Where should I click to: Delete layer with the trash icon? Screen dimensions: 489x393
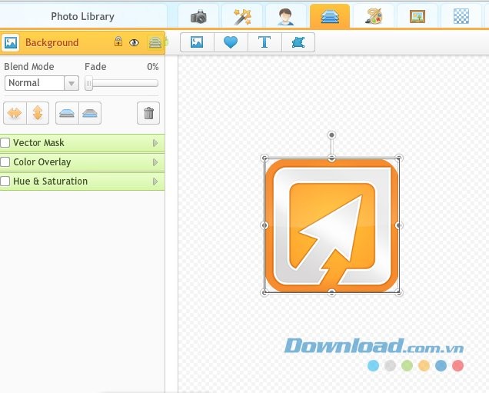tap(149, 114)
